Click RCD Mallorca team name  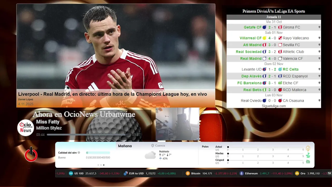(294, 90)
